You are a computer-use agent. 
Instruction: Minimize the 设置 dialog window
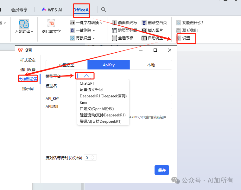141,50
